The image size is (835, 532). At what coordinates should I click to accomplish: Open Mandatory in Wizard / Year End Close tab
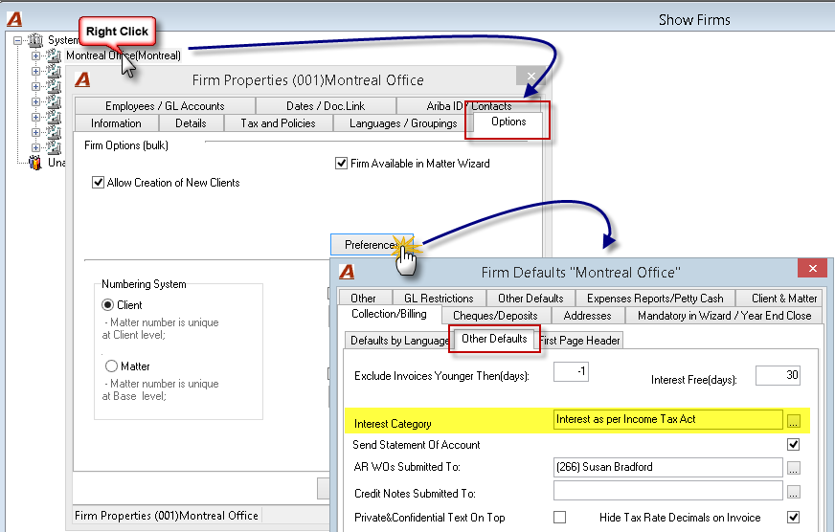(724, 316)
